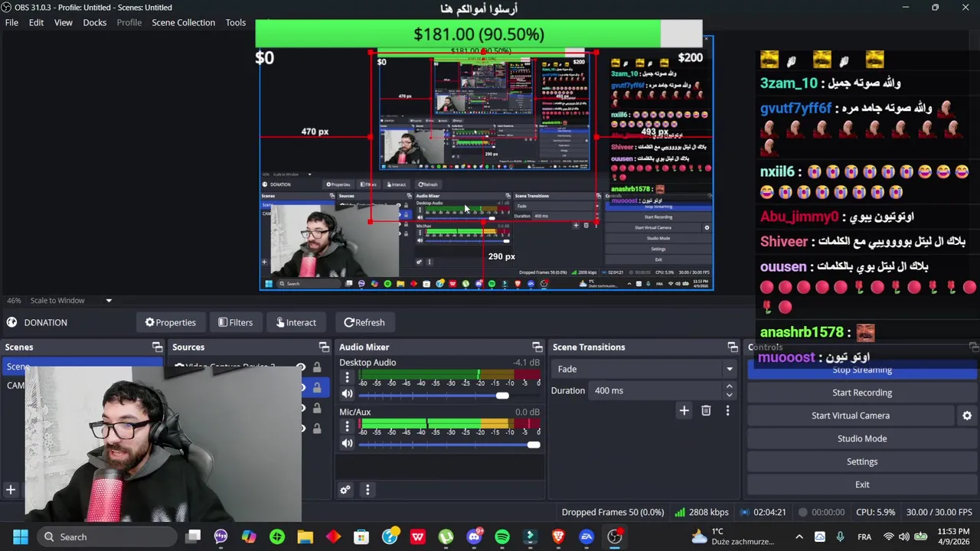Viewport: 980px width, 551px height.
Task: Float the Scenes dock panel
Action: click(x=157, y=347)
